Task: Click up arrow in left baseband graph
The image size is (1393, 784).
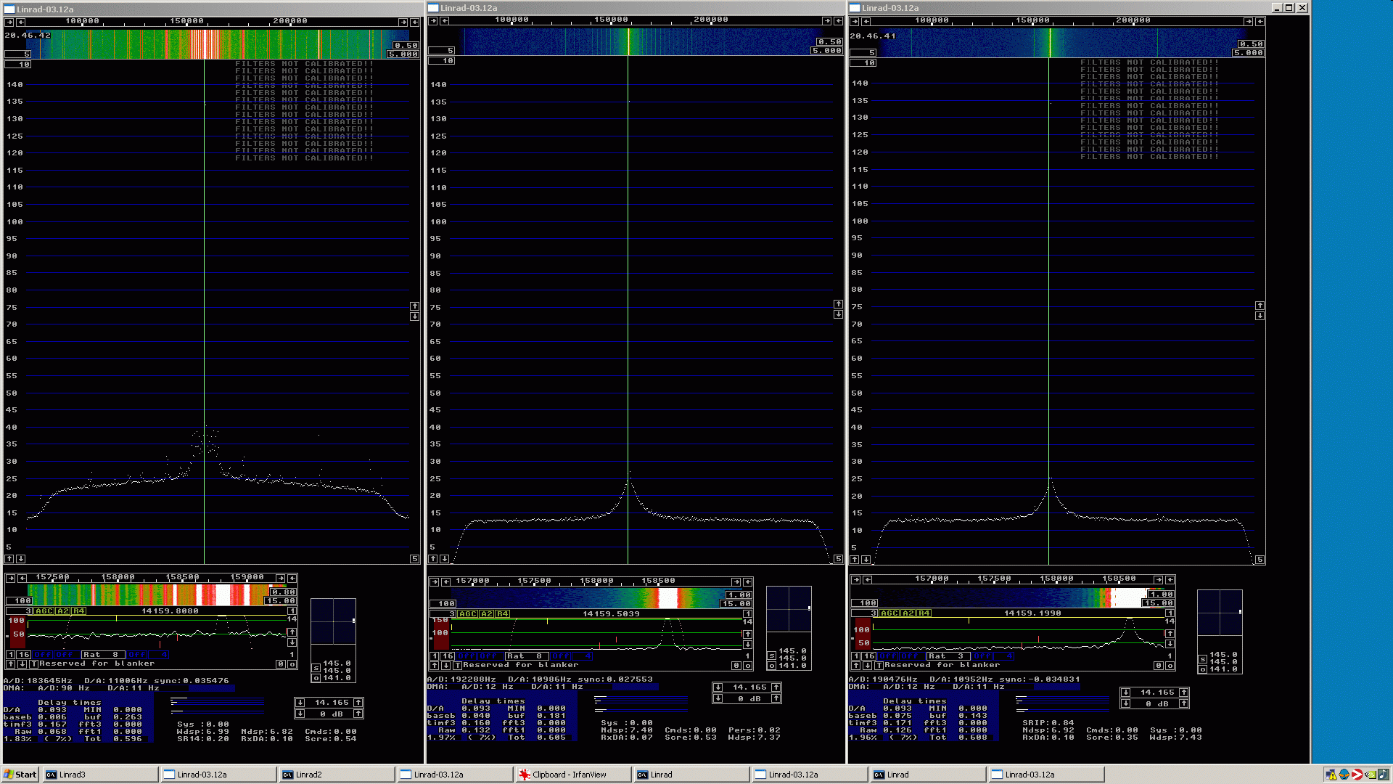Action: click(x=292, y=632)
